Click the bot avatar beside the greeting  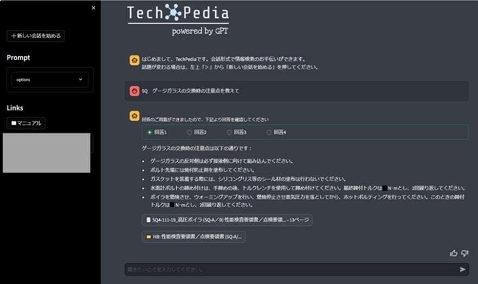click(x=134, y=60)
